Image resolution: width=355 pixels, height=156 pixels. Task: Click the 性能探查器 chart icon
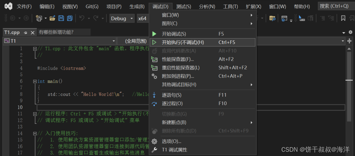coord(154,59)
